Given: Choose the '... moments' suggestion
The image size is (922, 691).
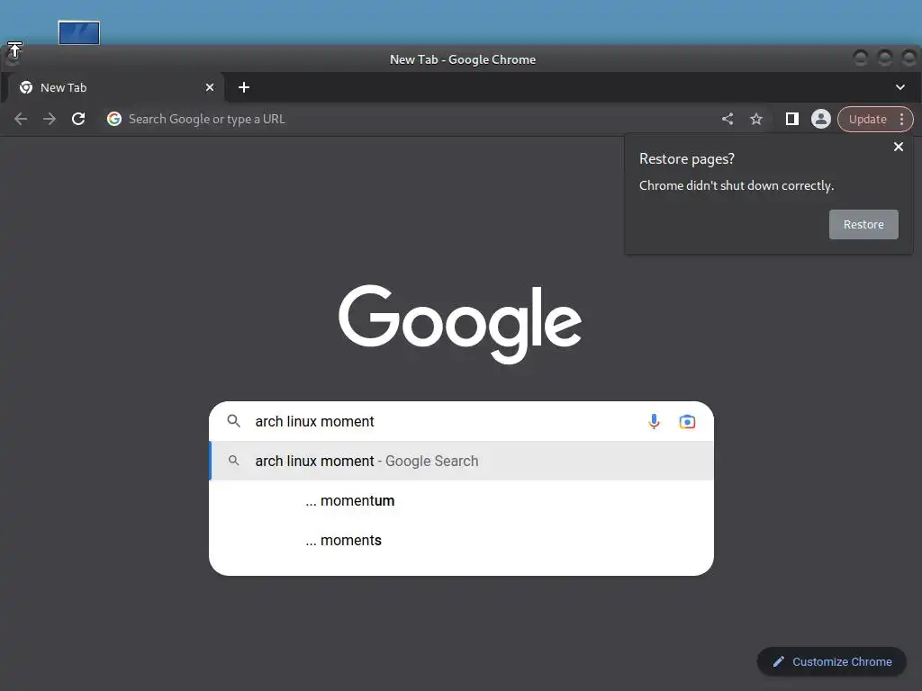Looking at the screenshot, I should click(x=462, y=540).
